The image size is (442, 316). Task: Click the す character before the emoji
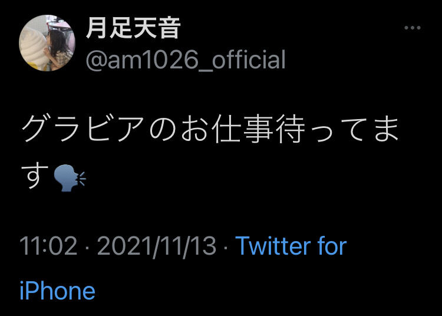pos(35,176)
